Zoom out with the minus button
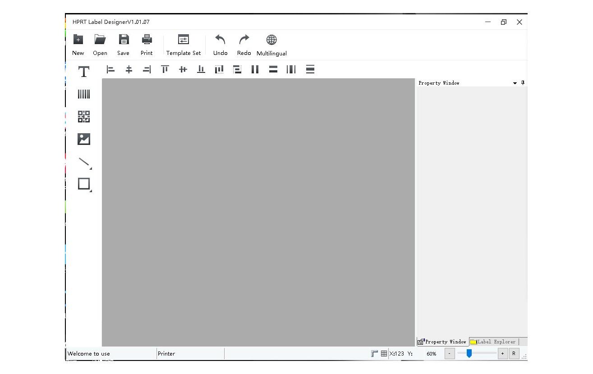This screenshot has width=593, height=374. 450,354
